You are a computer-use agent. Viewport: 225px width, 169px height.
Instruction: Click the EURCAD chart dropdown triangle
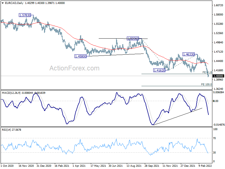pyautogui.click(x=3, y=3)
